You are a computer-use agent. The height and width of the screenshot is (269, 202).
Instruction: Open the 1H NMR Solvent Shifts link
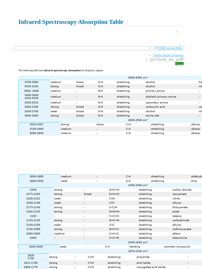pos(168,48)
